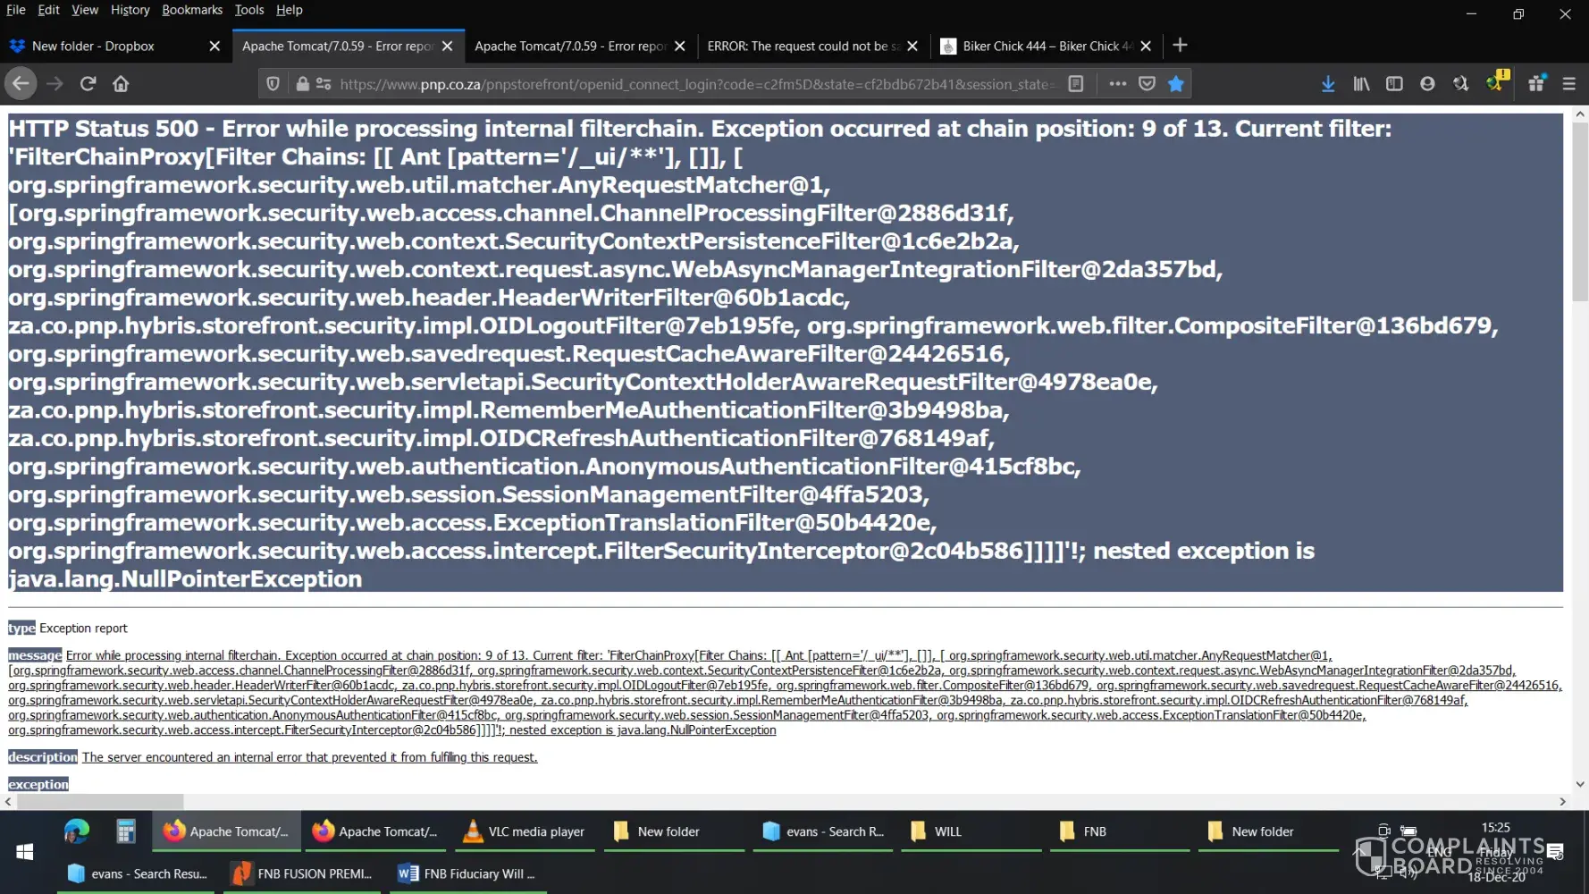
Task: Click the scroll down arrow of the page
Action: 1580,784
